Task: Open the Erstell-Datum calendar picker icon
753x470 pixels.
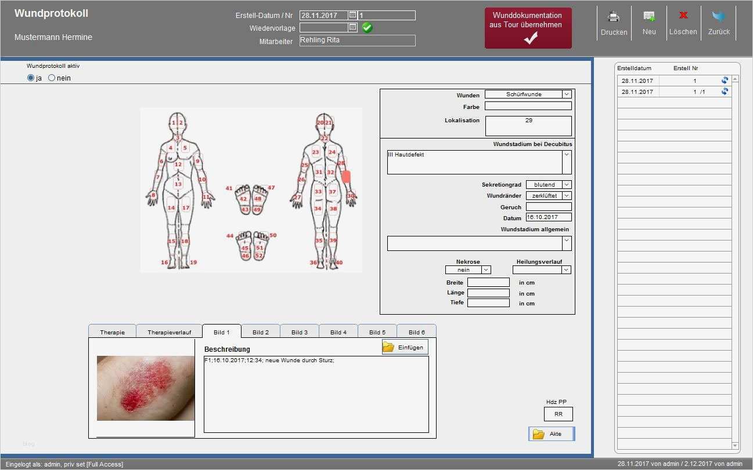Action: pyautogui.click(x=352, y=16)
